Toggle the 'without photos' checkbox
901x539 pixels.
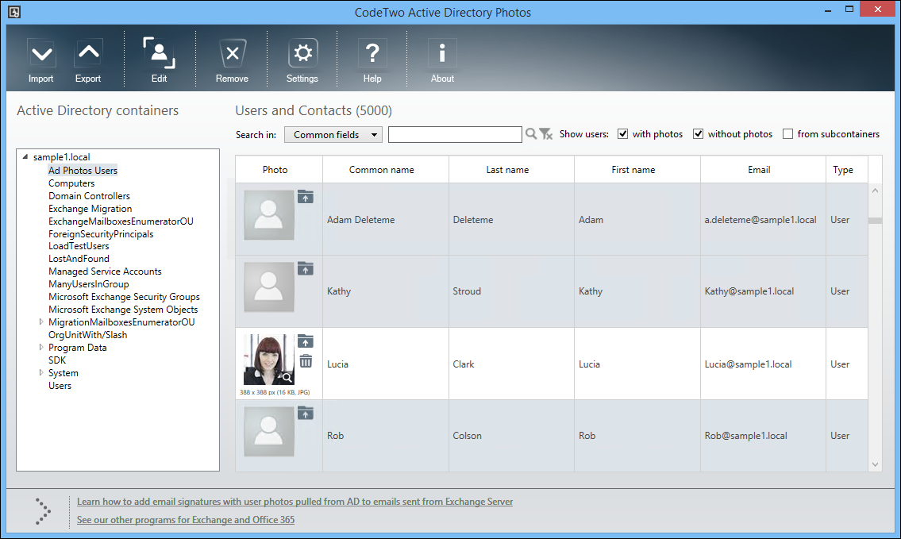tap(698, 134)
